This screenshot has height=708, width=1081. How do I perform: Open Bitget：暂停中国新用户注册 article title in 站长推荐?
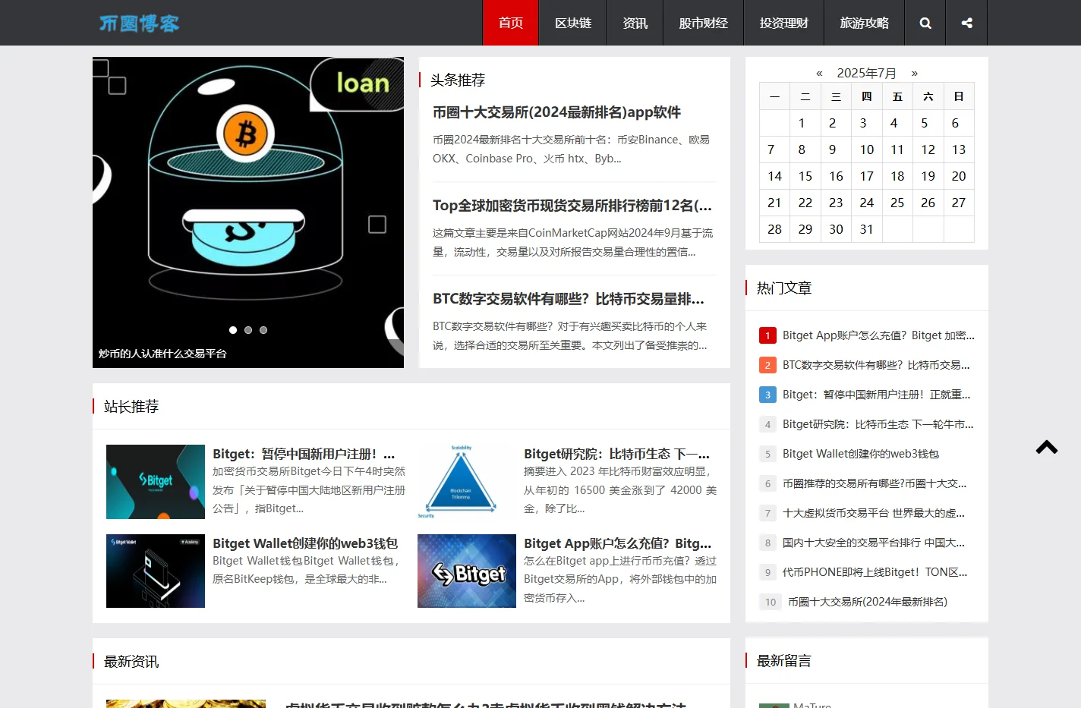304,454
